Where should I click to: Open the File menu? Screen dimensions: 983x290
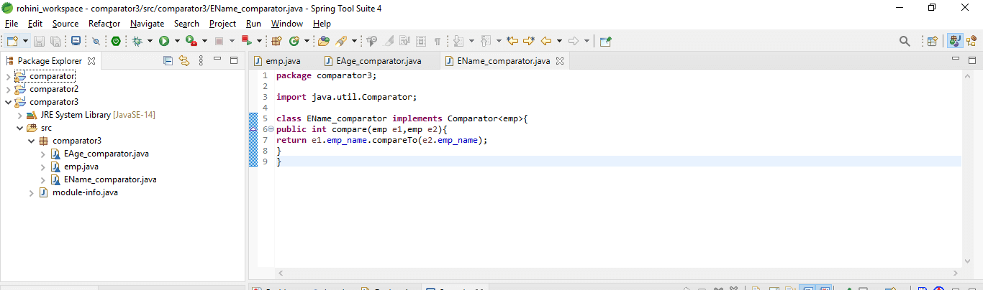click(12, 24)
